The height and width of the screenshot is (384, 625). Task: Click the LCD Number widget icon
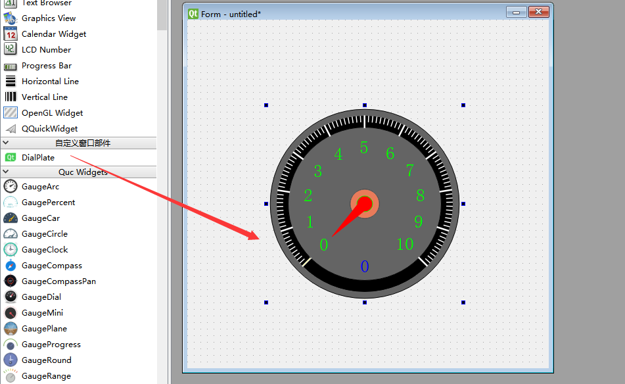[10, 49]
